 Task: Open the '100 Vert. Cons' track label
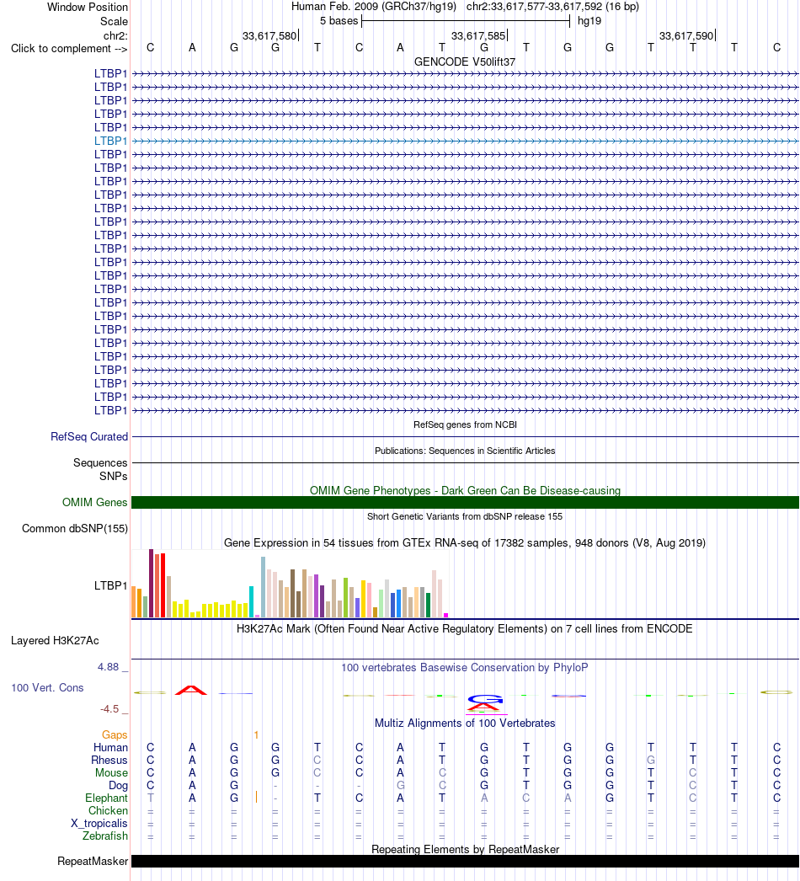pyautogui.click(x=47, y=688)
